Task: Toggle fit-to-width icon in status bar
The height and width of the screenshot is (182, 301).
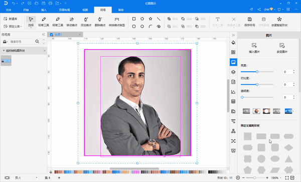Action: (292, 178)
